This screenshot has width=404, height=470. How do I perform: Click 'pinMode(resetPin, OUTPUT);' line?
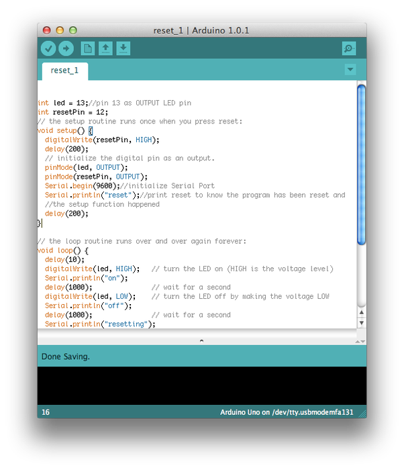[x=96, y=177]
